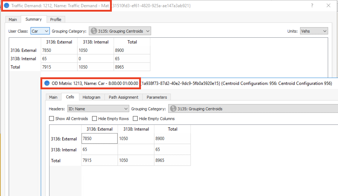The image size is (338, 196).
Task: Open the User Class dropdown
Action: click(x=40, y=31)
